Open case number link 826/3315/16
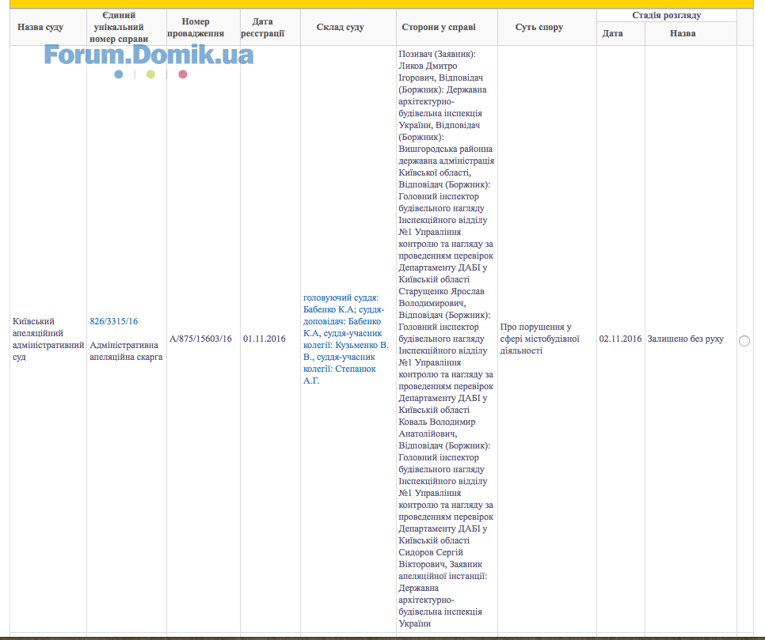Screen dimensions: 765x640 tap(114, 321)
